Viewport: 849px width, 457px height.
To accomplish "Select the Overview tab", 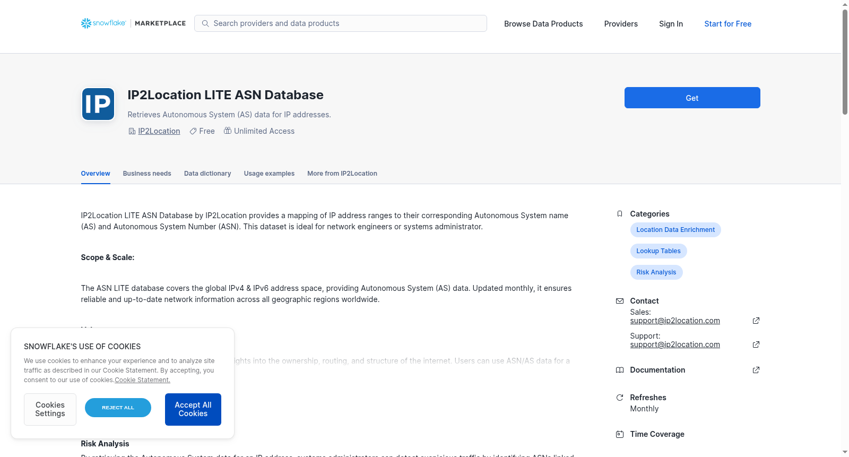I will click(x=96, y=174).
